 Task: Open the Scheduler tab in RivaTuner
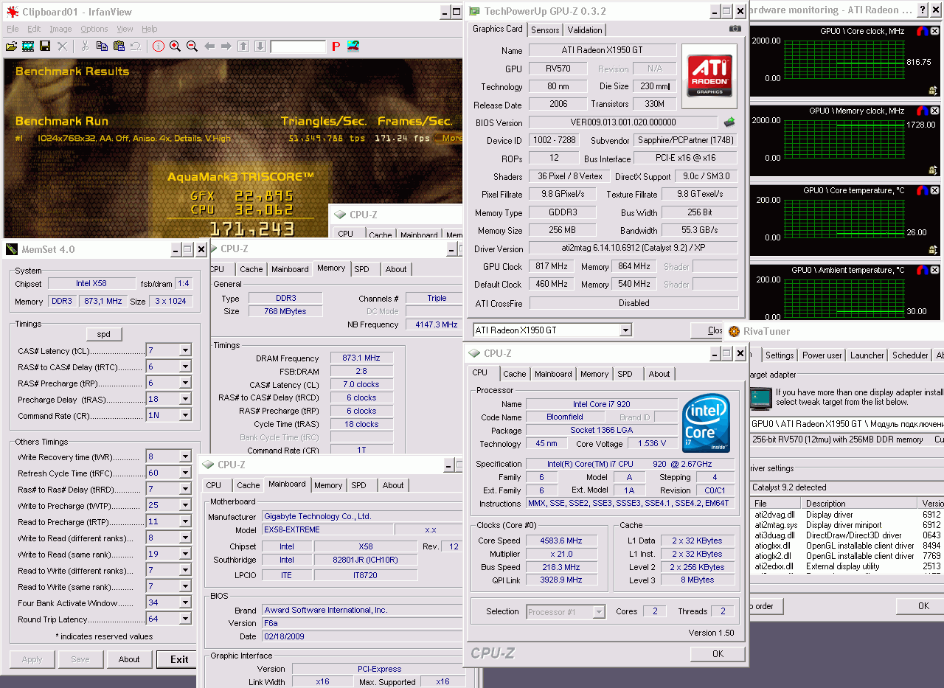[910, 355]
